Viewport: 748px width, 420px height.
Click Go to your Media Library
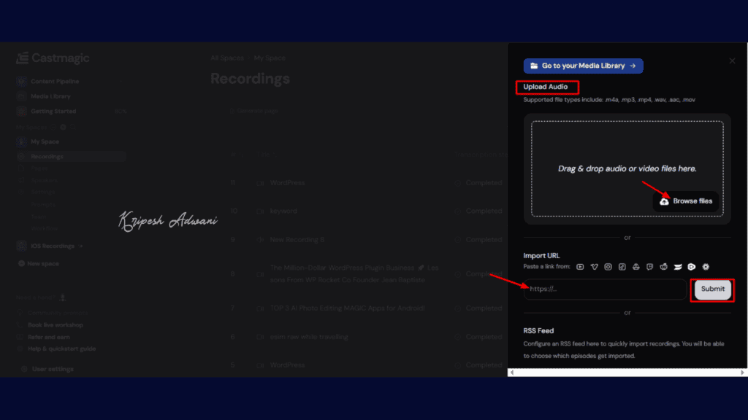click(x=583, y=66)
